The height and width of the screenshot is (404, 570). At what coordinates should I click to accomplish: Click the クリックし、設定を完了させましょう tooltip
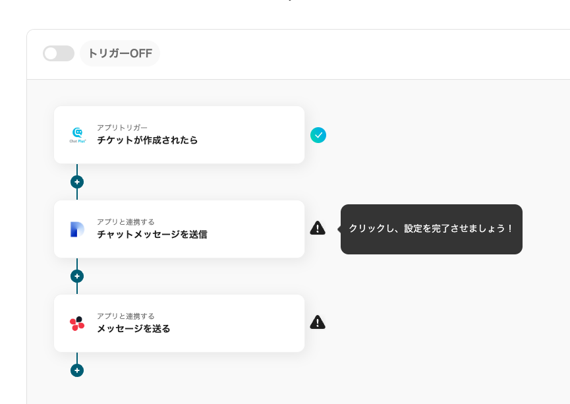(431, 229)
